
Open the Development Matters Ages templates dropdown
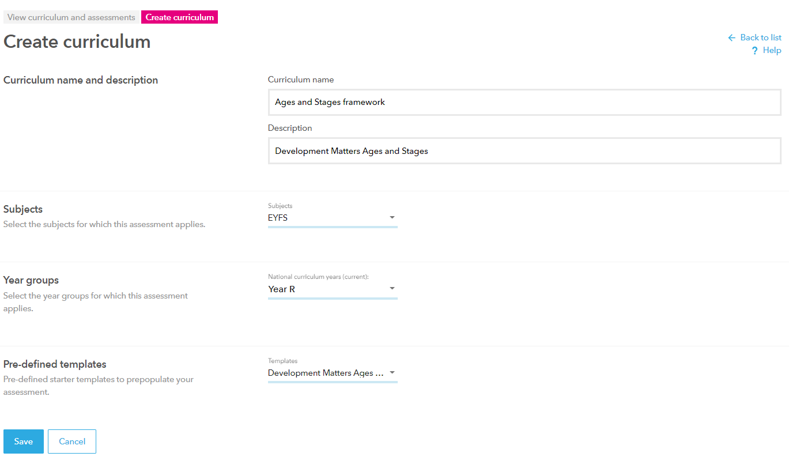pos(326,373)
